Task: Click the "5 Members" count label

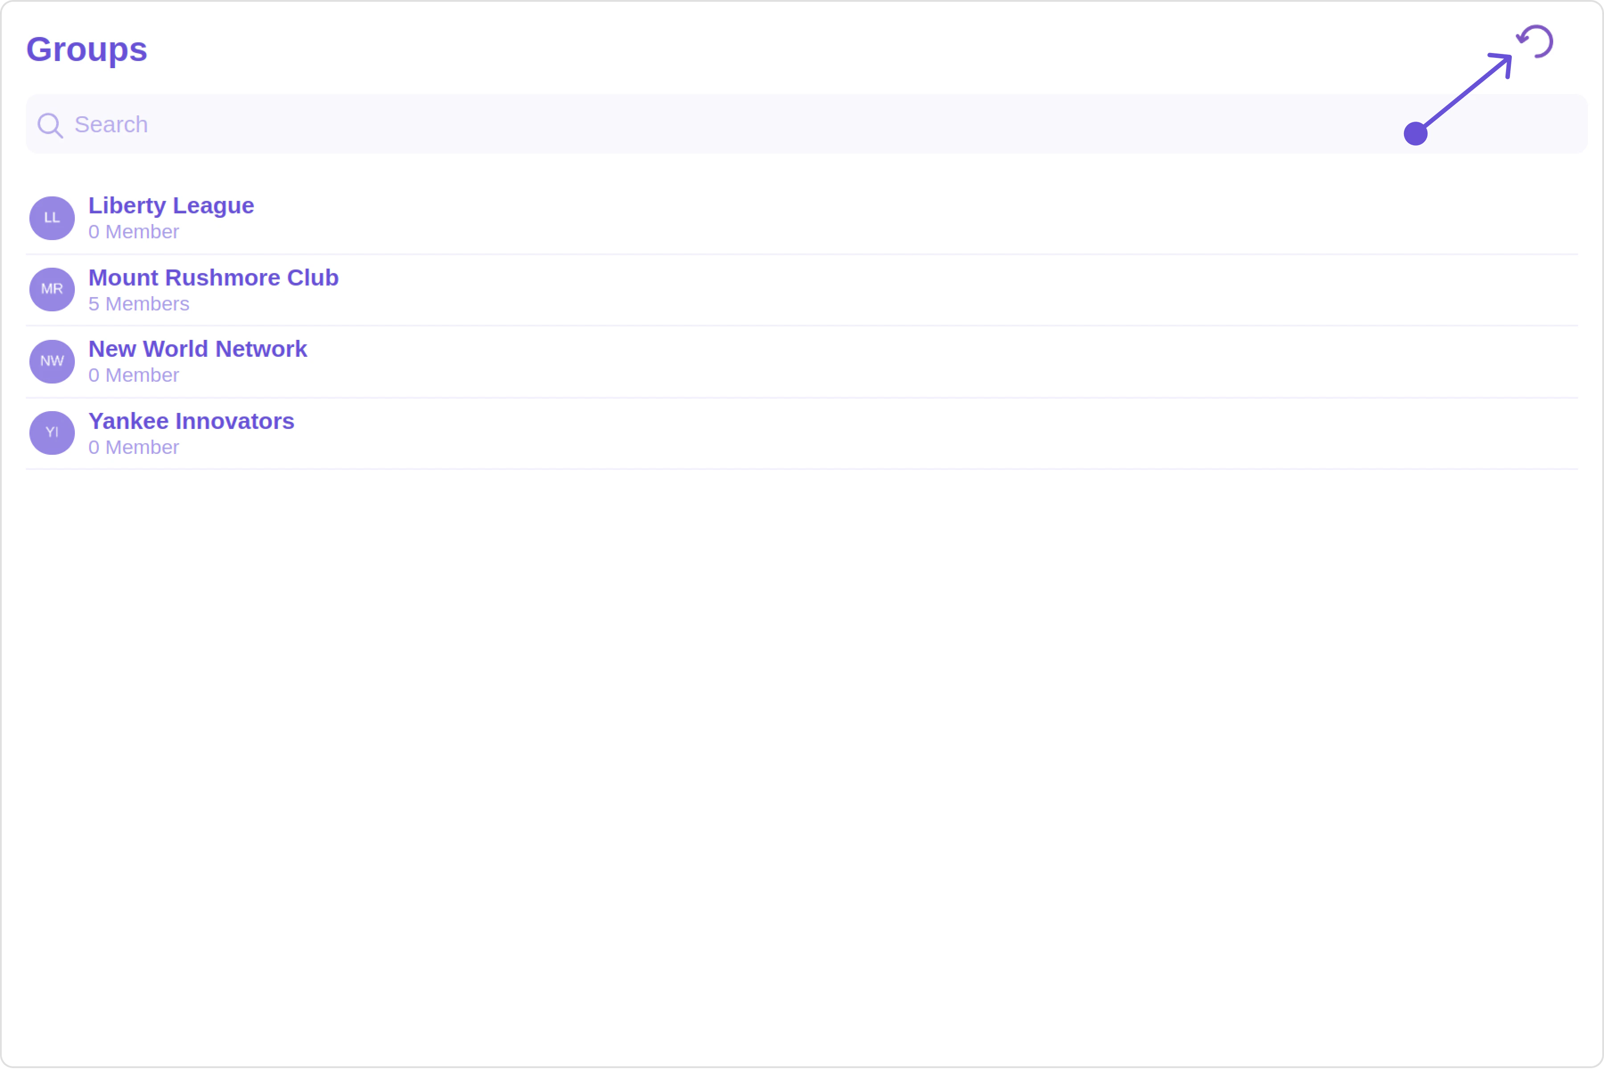Action: click(x=139, y=304)
